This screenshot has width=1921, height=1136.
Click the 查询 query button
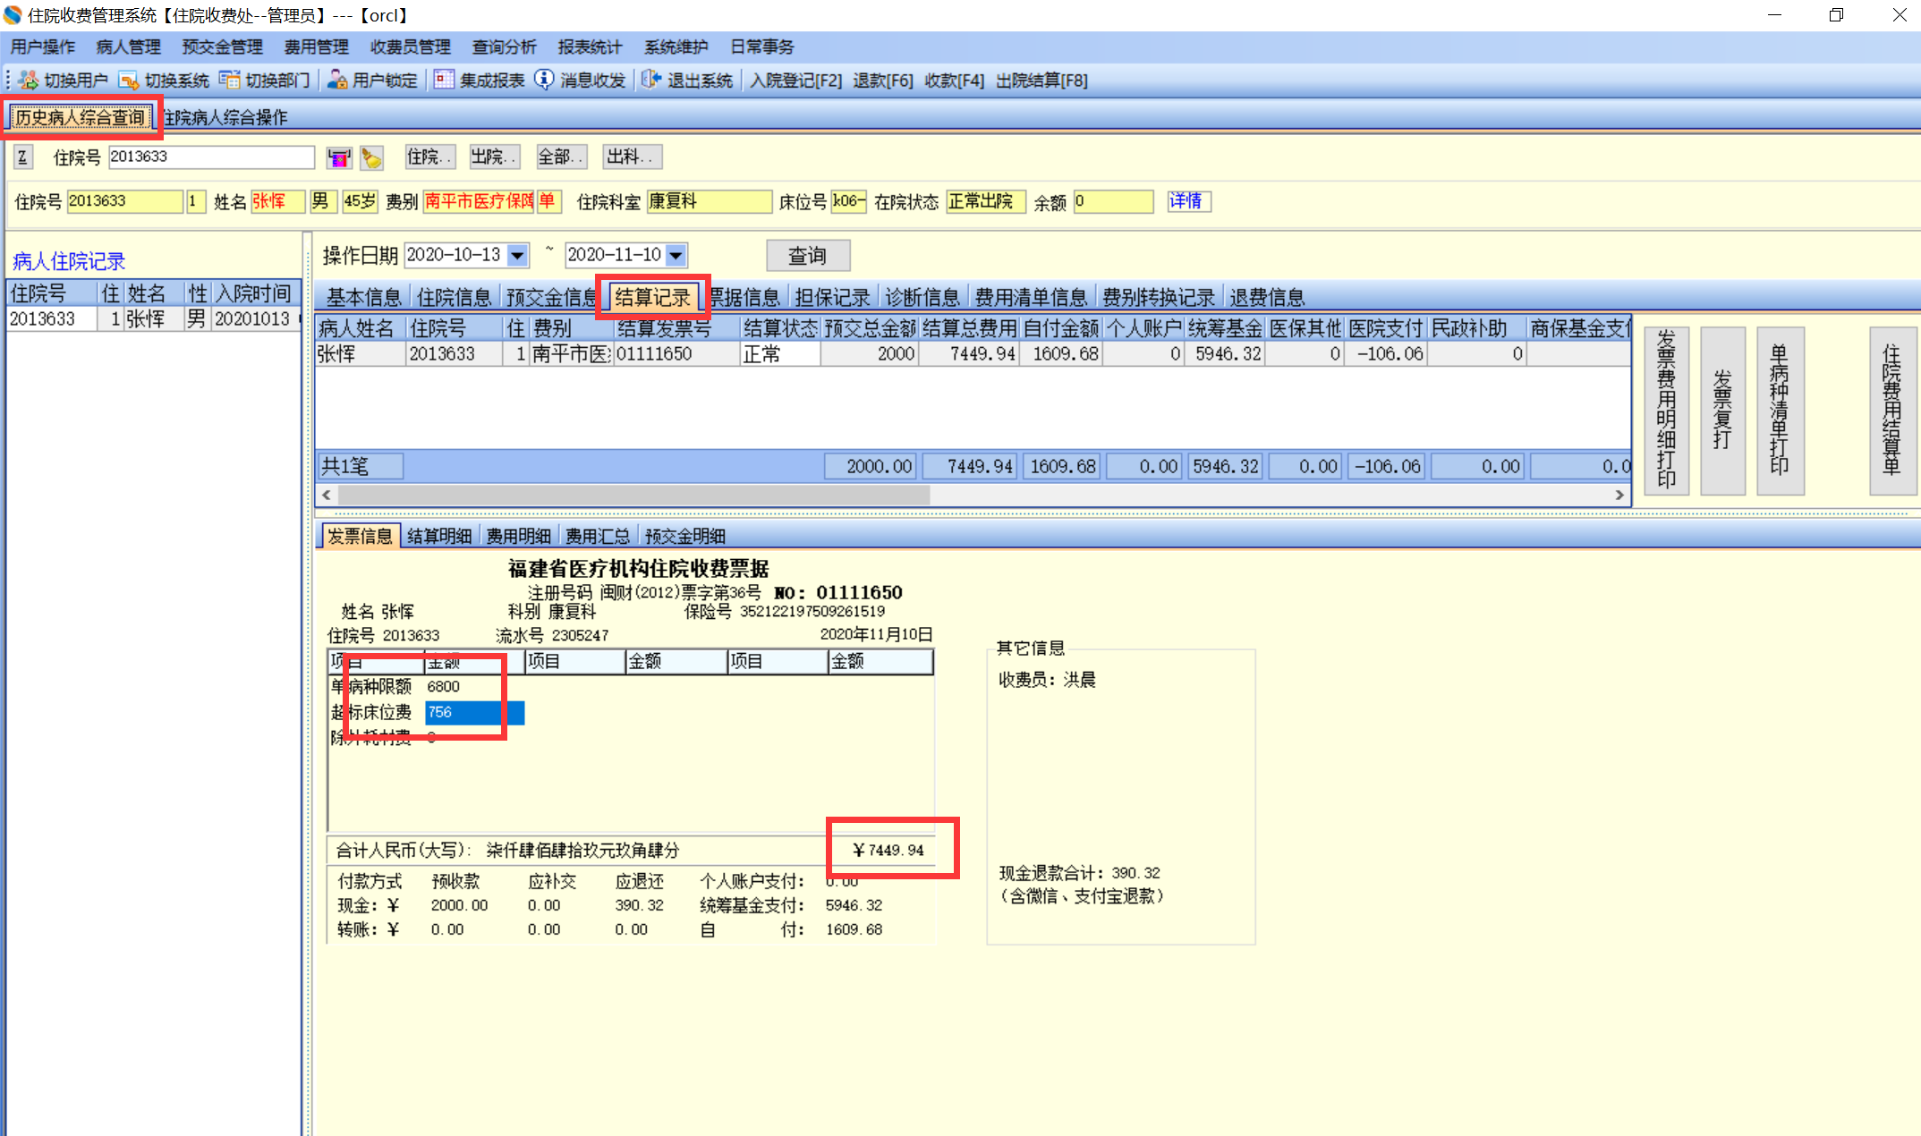coord(807,256)
